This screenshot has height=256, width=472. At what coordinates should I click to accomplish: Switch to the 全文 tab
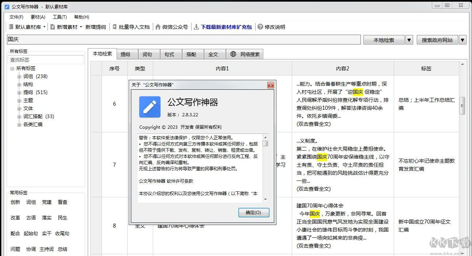coord(215,54)
